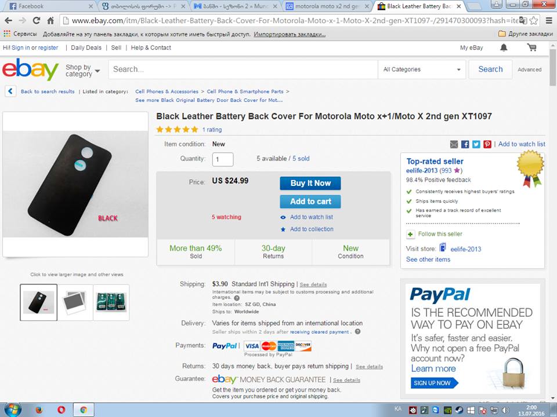Open the Sign in link
Viewport: 557px width, 417px height.
click(x=21, y=47)
